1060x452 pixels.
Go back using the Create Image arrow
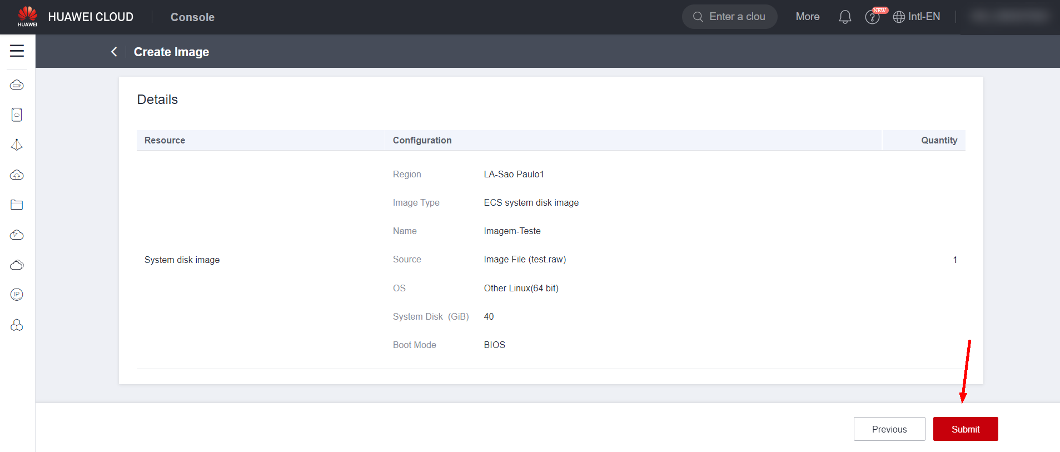coord(114,52)
